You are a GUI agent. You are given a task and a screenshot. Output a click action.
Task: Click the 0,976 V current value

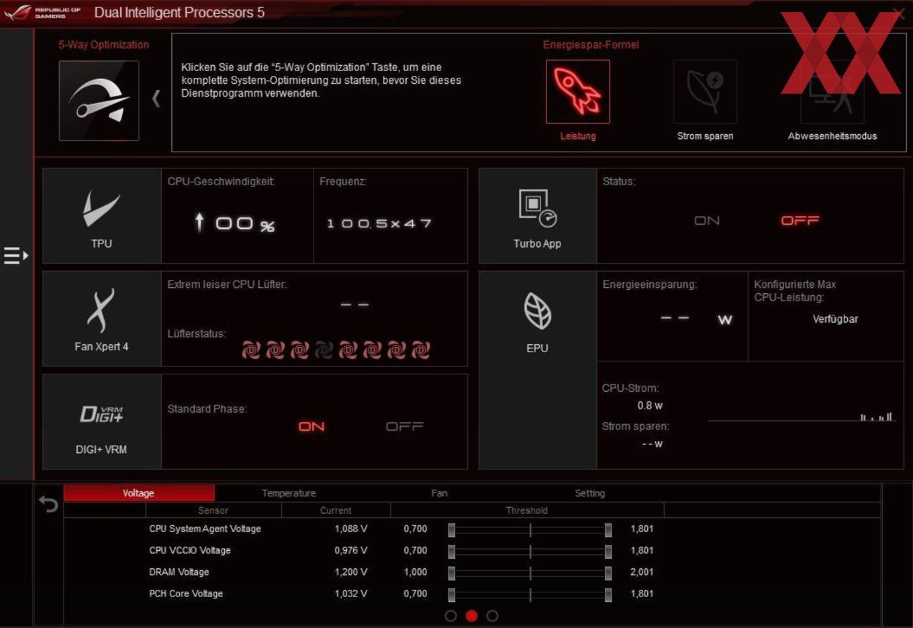(x=351, y=550)
